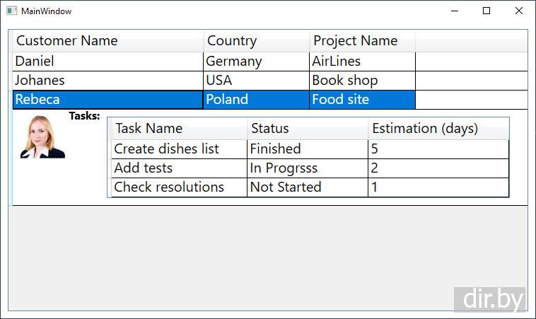Select the AirLines project cell
536x319 pixels.
click(x=362, y=62)
